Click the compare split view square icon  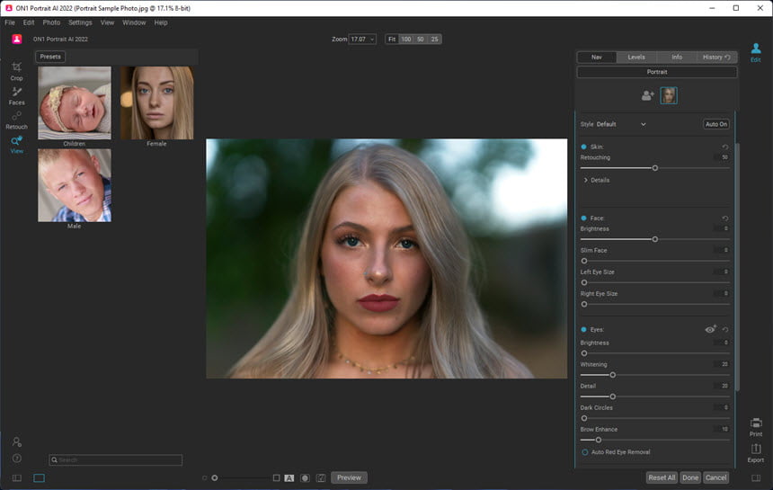[x=276, y=477]
